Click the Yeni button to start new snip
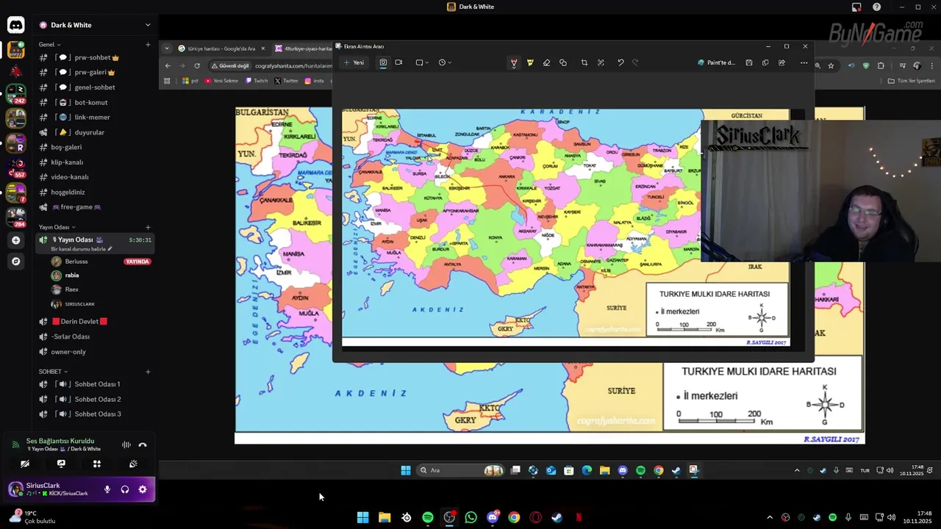The image size is (941, 529). point(354,62)
